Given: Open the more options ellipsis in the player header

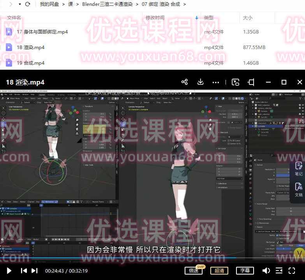Looking at the screenshot, I should 215,83.
